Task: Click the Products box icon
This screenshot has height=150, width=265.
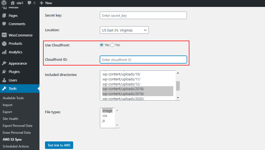Action: (4, 43)
